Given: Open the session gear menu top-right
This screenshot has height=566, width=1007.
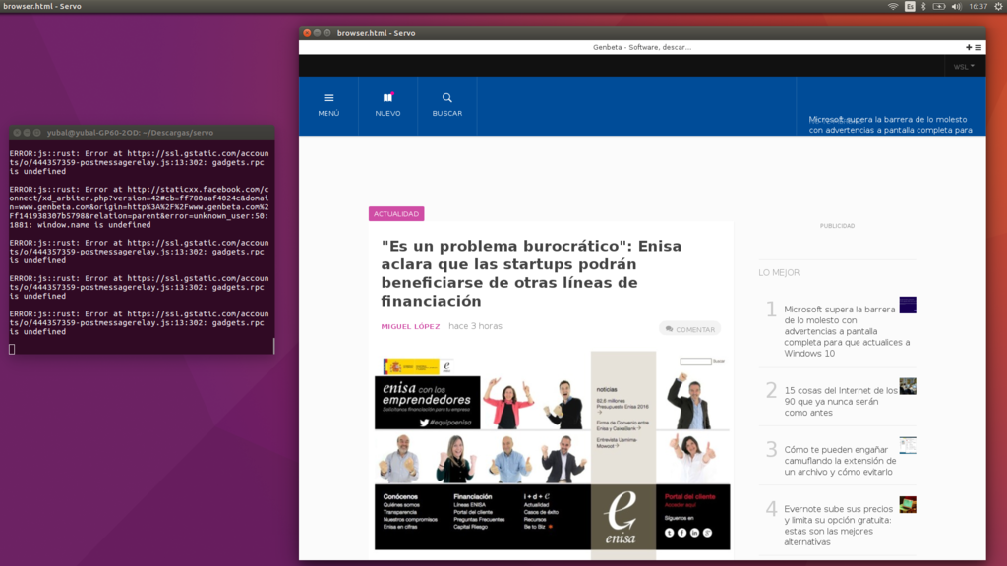Looking at the screenshot, I should coord(998,7).
